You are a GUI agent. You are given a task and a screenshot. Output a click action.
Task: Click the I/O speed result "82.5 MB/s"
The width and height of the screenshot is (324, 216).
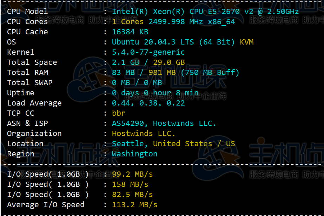pyautogui.click(x=132, y=195)
